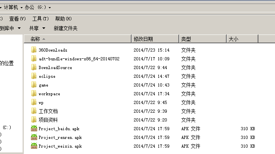Viewport: 275px width, 154px height.
Task: Open the 包含到库中 dropdown arrow
Action: click(19, 28)
